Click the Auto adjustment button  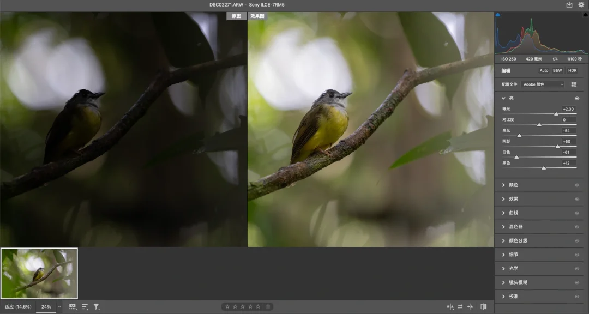click(544, 70)
